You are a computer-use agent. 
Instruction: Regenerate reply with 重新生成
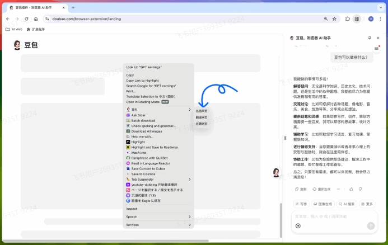point(321,189)
